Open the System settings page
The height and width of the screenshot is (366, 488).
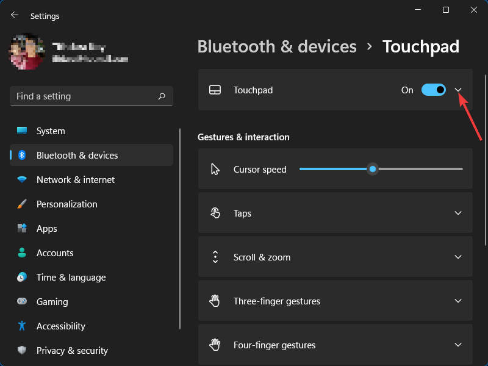click(x=51, y=131)
